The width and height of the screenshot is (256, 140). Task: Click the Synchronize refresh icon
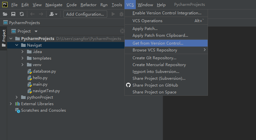pyautogui.click(x=21, y=14)
